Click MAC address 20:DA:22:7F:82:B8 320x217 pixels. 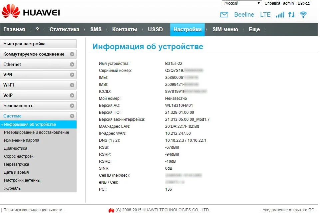click(182, 126)
